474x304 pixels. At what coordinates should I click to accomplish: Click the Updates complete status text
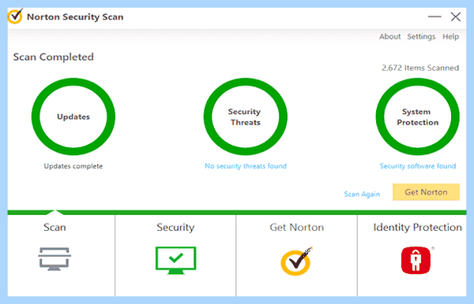[73, 166]
